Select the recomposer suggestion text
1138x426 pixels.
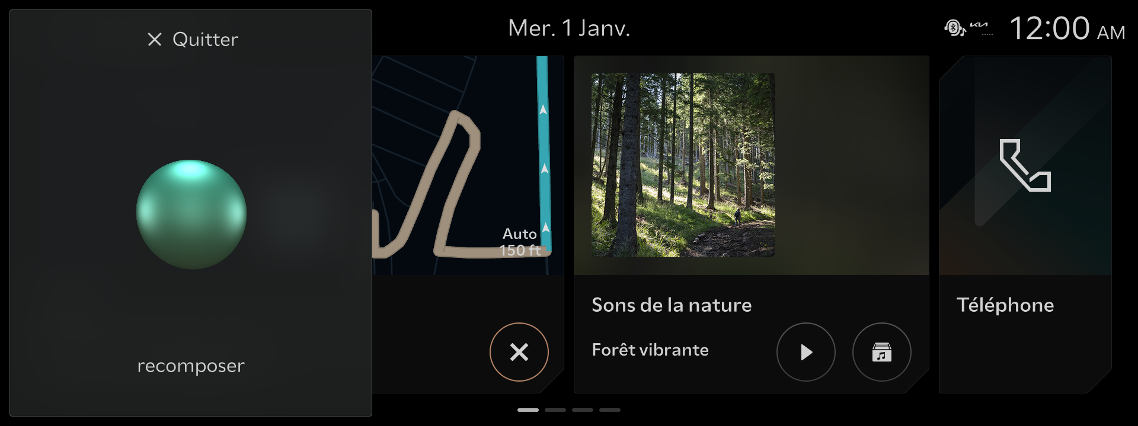[191, 366]
